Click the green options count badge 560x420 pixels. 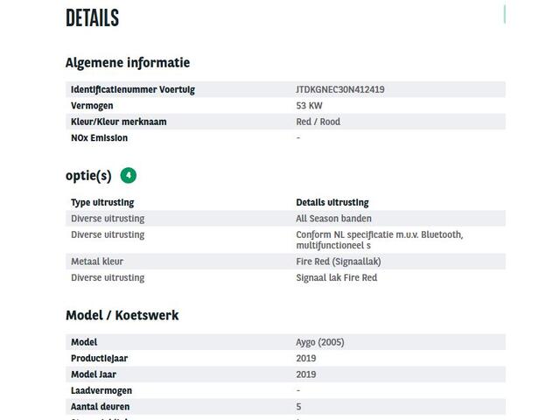[x=129, y=175]
